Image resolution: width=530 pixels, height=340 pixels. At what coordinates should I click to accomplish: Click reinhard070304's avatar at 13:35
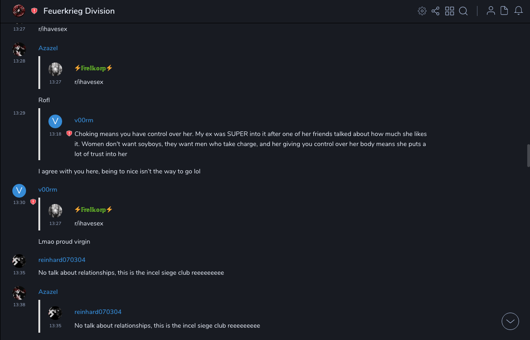[19, 261]
